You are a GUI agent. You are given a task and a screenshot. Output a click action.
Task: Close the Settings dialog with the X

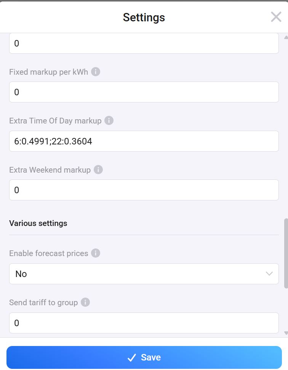276,17
